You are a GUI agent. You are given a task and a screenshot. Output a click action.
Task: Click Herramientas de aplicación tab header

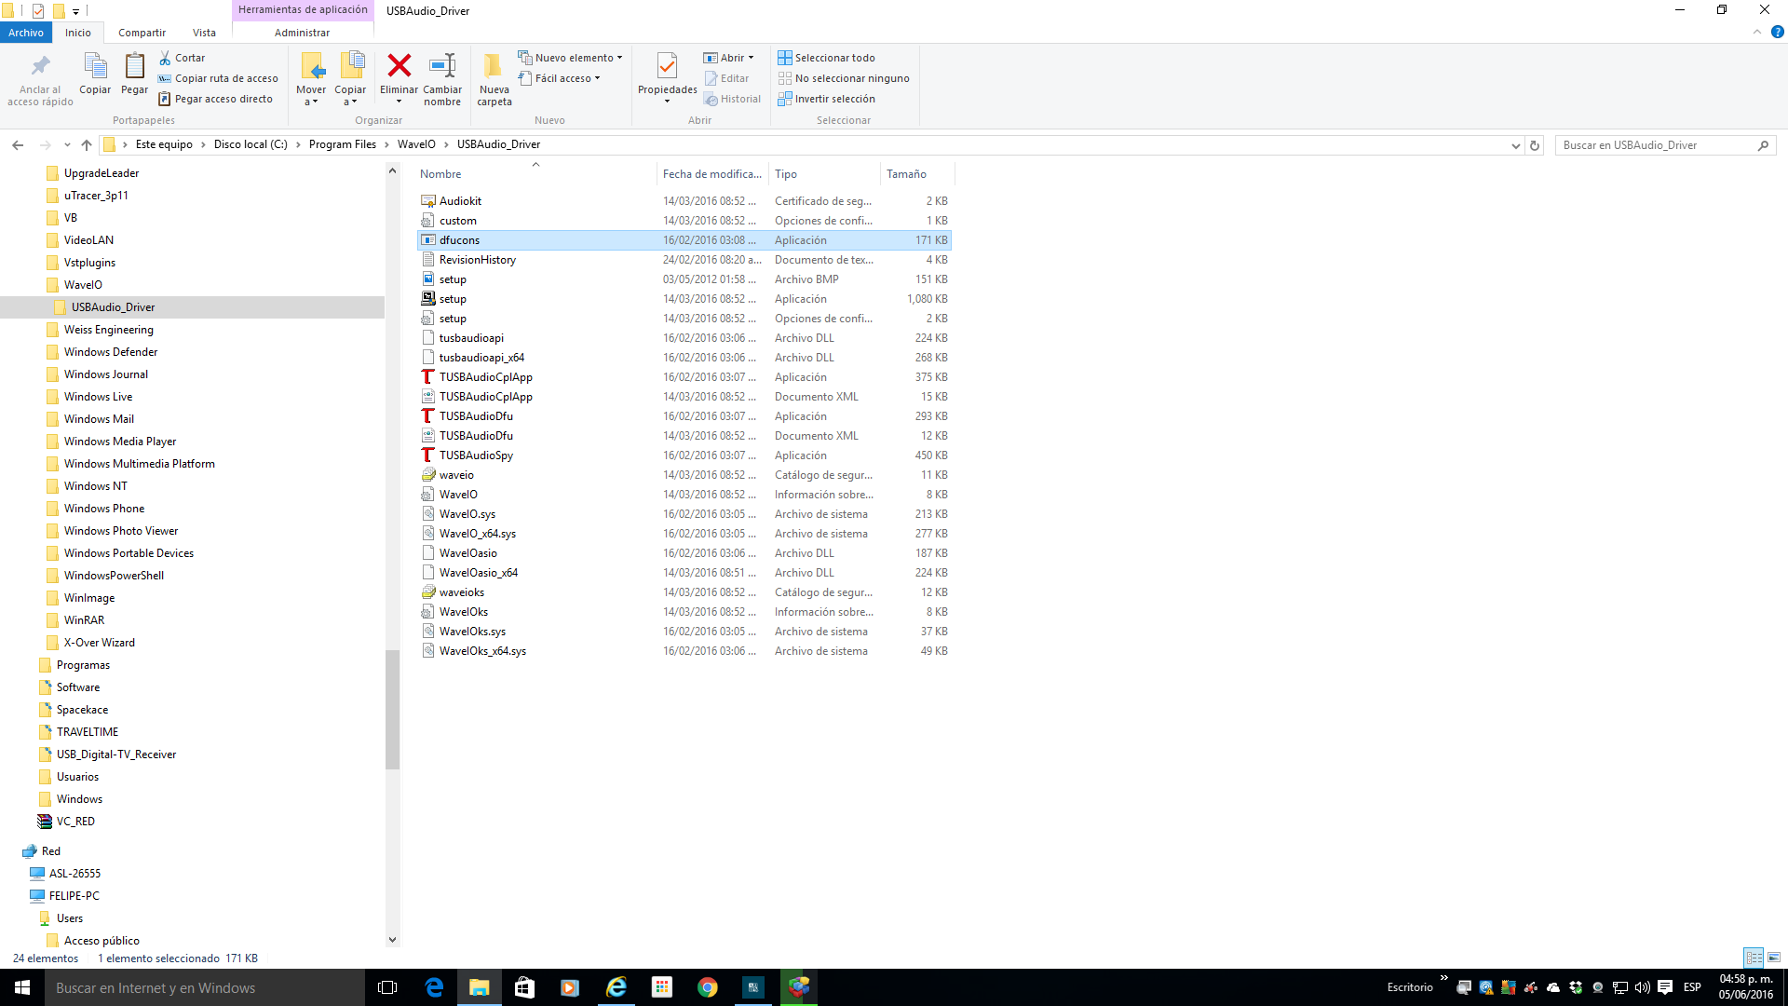[x=303, y=10]
